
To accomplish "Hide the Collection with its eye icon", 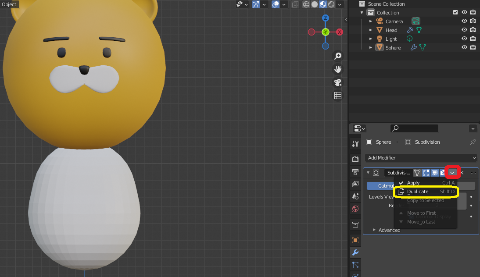I will click(464, 12).
